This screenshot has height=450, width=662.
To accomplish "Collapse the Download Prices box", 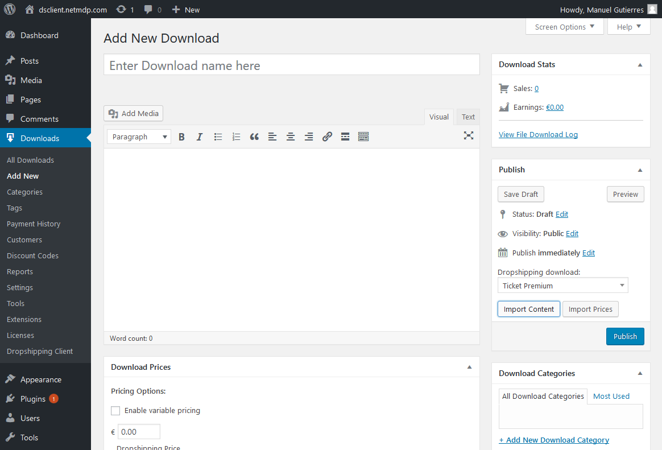I will (x=469, y=367).
